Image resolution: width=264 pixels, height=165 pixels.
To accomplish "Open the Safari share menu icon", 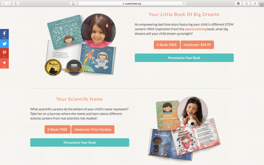I will pos(246,3).
